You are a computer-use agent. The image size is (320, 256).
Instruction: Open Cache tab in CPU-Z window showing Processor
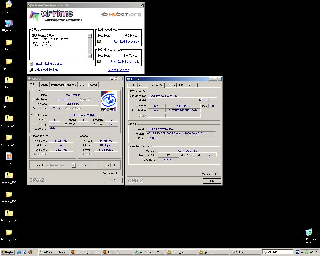click(x=44, y=85)
